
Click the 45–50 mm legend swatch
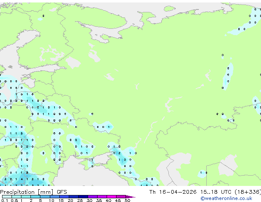121,197
